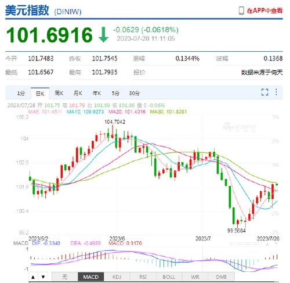Tap the phone icon beside 在APP中查看
The image size is (290, 283).
[241, 10]
